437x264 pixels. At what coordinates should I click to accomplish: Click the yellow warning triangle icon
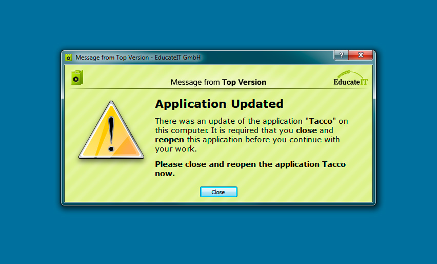(111, 131)
